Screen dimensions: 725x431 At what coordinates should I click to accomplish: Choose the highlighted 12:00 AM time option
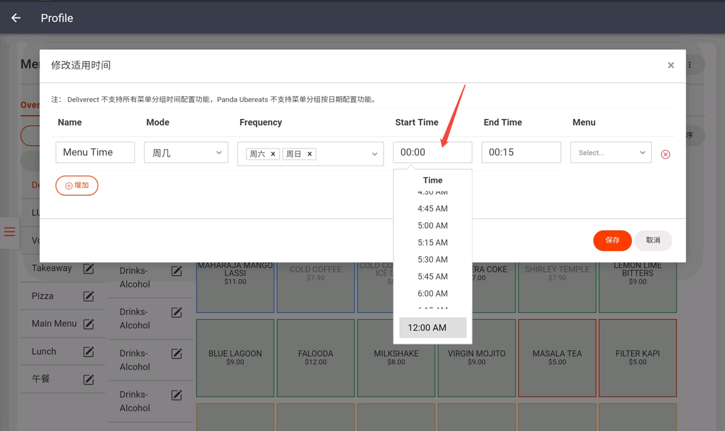(432, 328)
